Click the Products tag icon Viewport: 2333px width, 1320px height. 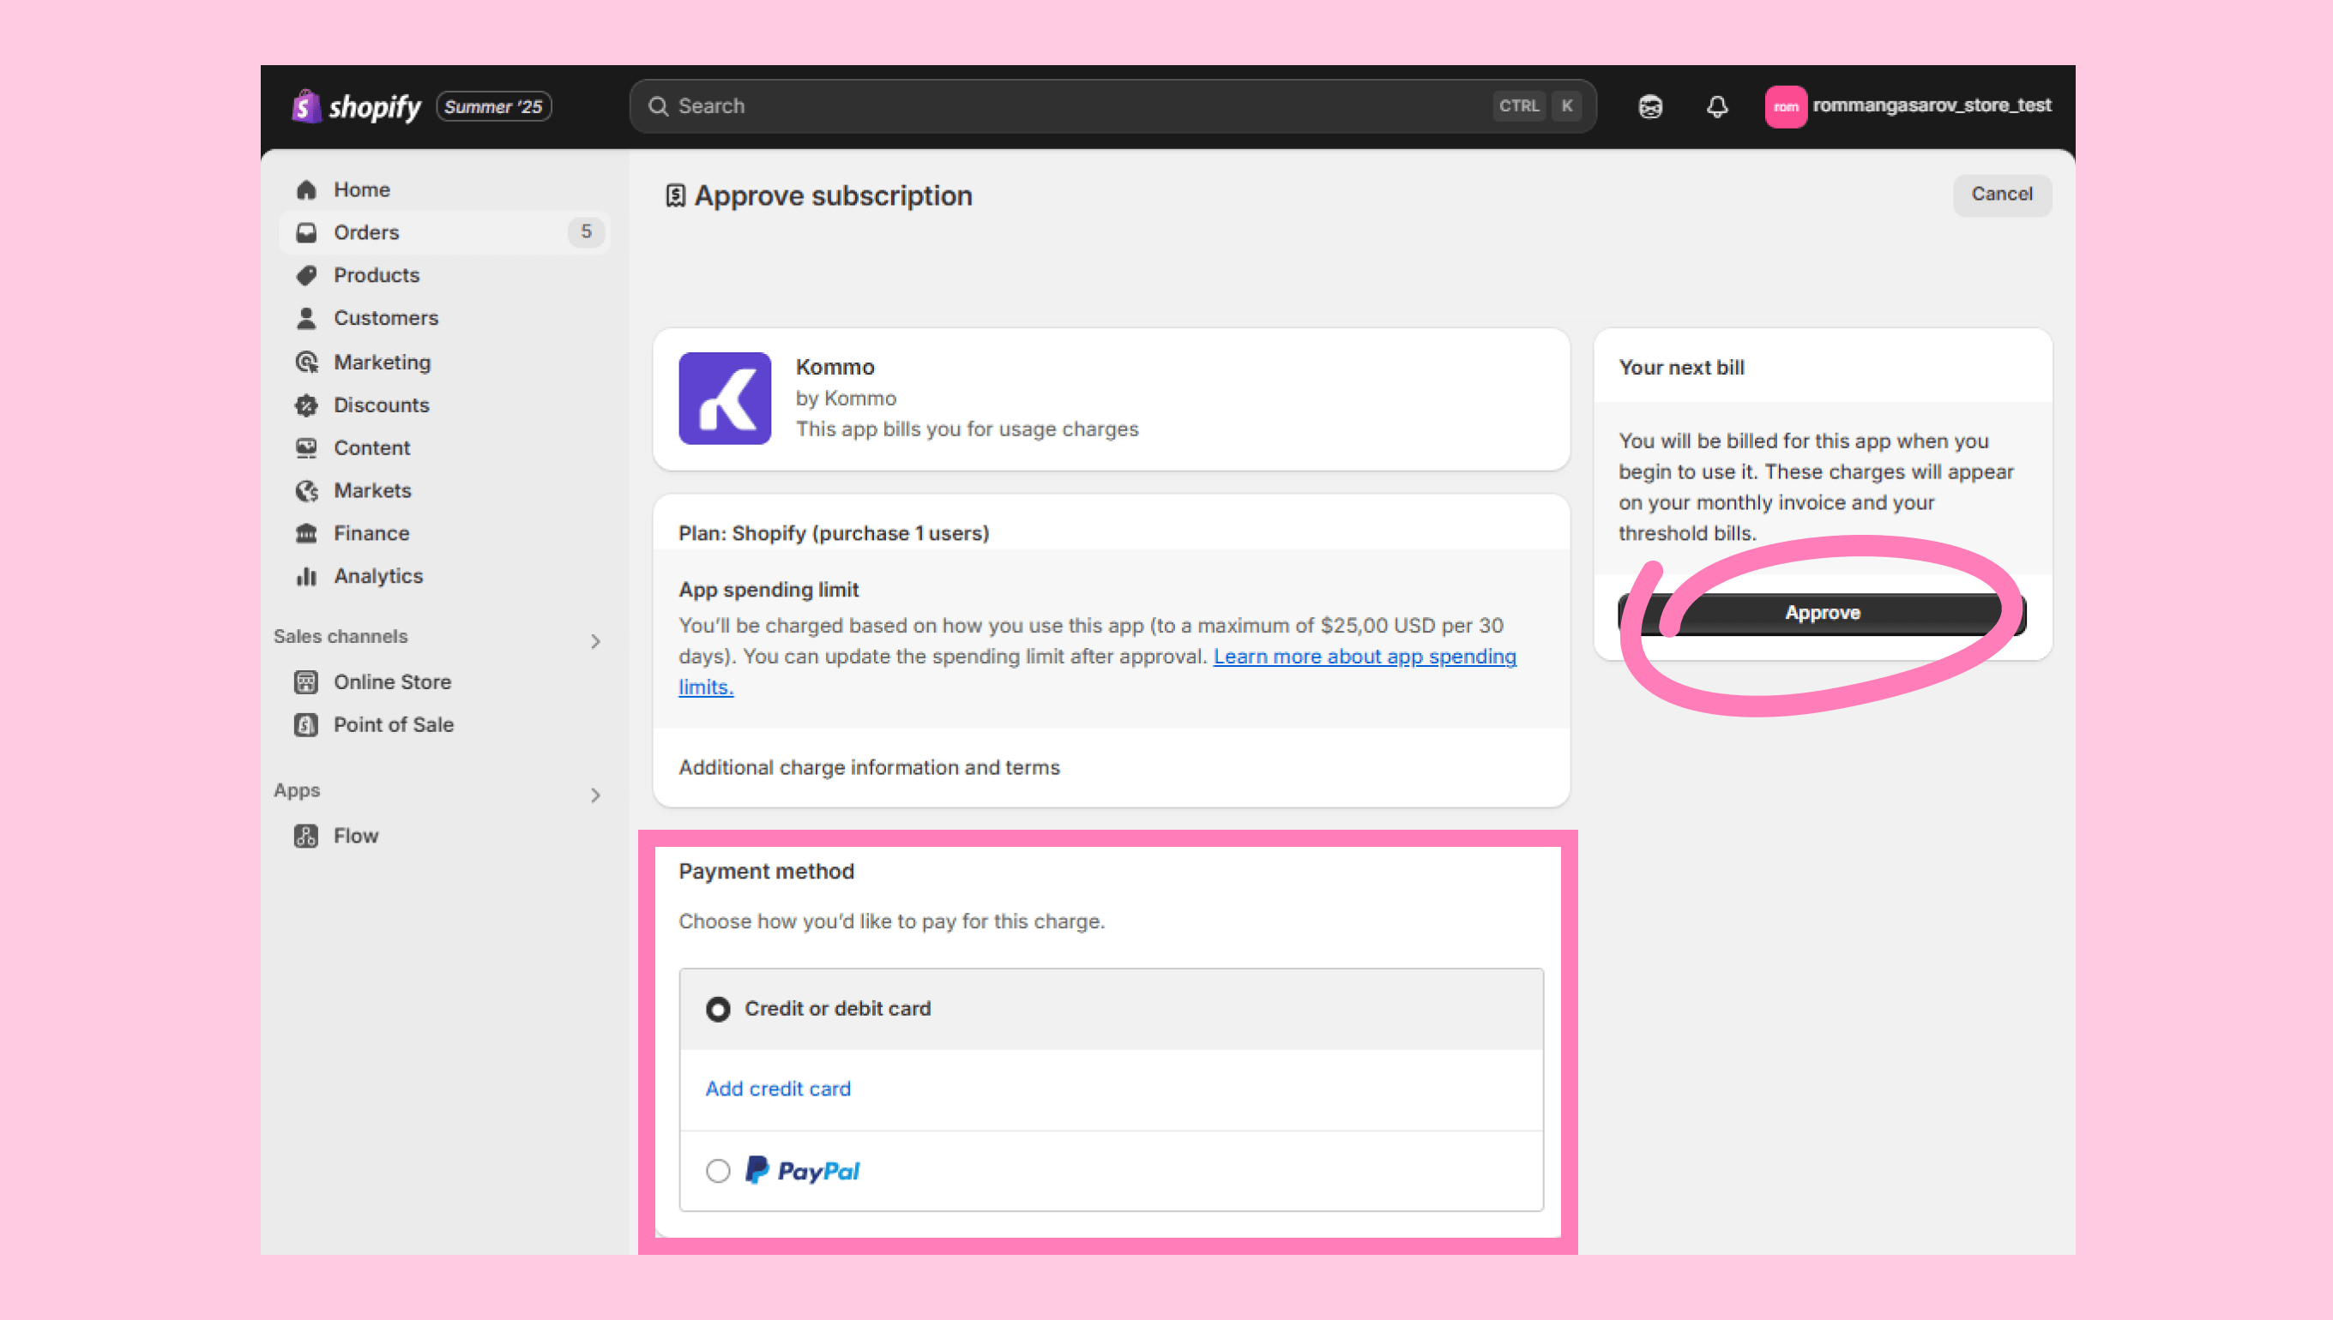pos(306,274)
